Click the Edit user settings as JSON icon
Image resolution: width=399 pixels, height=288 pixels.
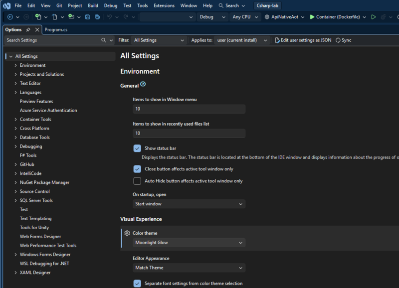click(277, 40)
